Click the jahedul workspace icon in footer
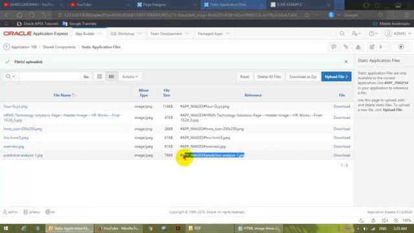 coord(26,212)
